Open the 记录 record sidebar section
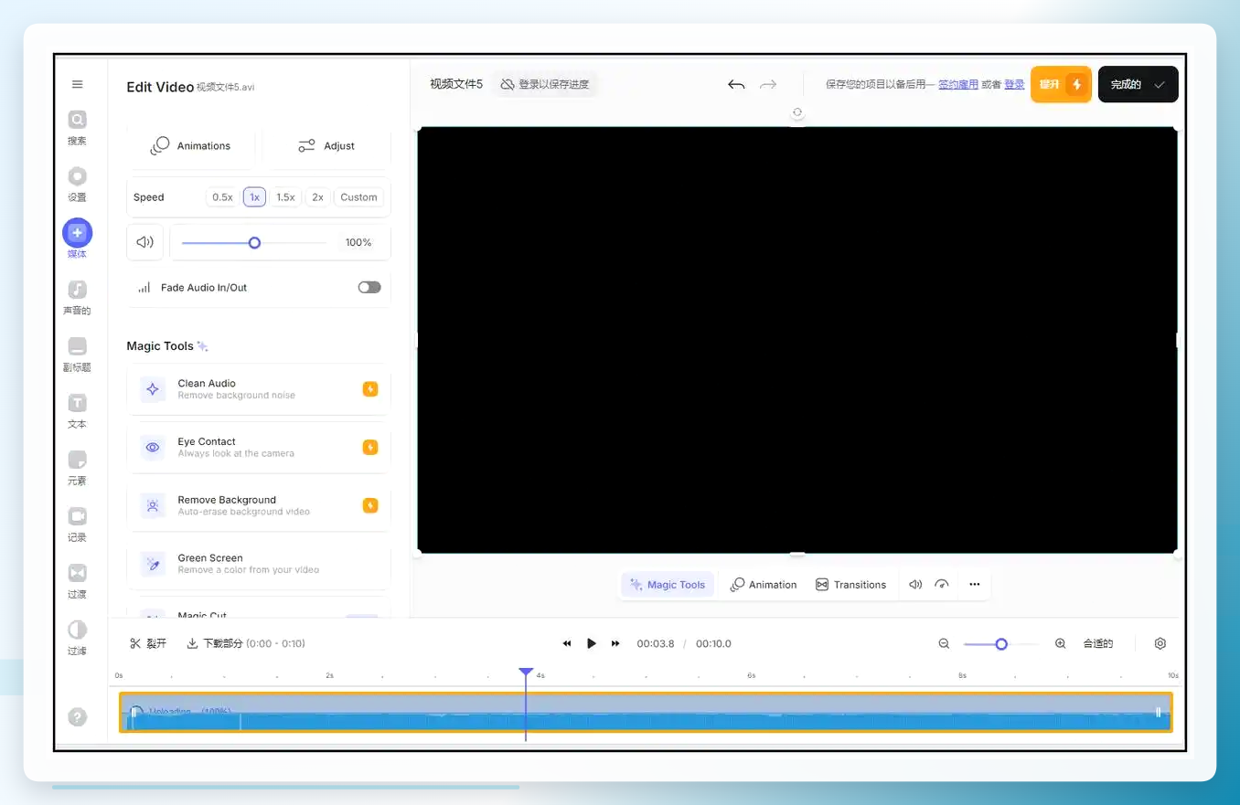The height and width of the screenshot is (805, 1240). 77,524
